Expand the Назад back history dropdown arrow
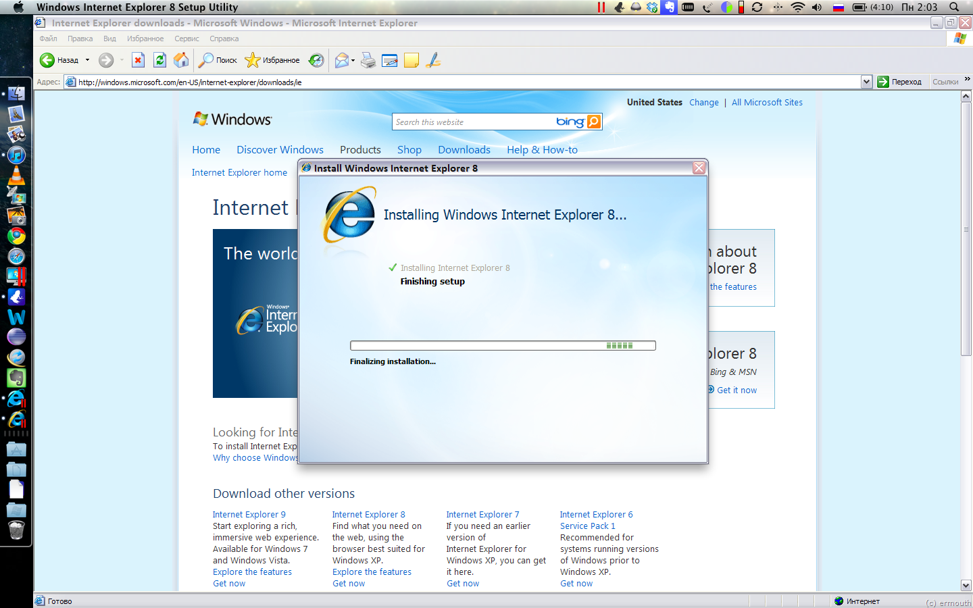The image size is (973, 608). pyautogui.click(x=87, y=60)
